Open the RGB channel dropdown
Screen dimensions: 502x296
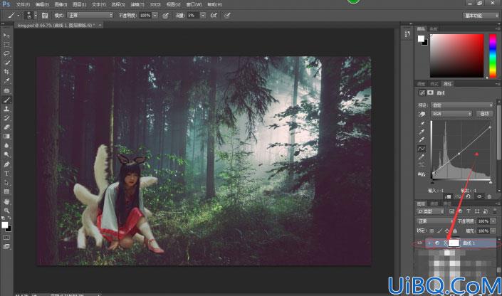coord(451,114)
